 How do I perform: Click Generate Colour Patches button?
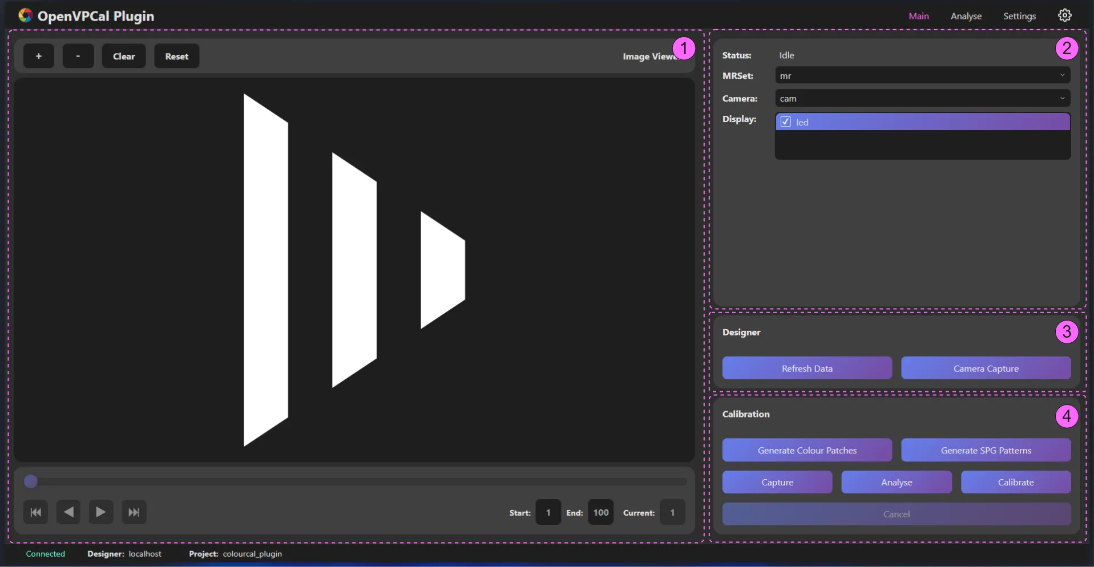click(807, 450)
